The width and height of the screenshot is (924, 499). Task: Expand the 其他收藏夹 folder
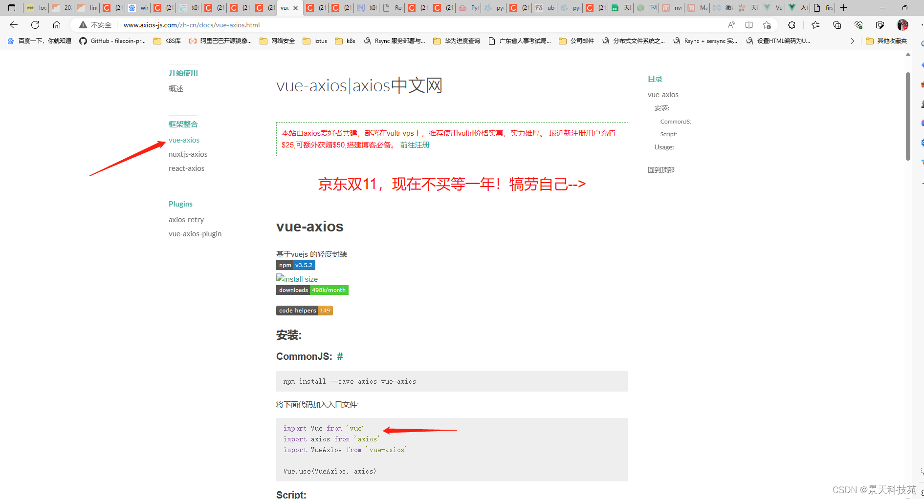click(886, 41)
